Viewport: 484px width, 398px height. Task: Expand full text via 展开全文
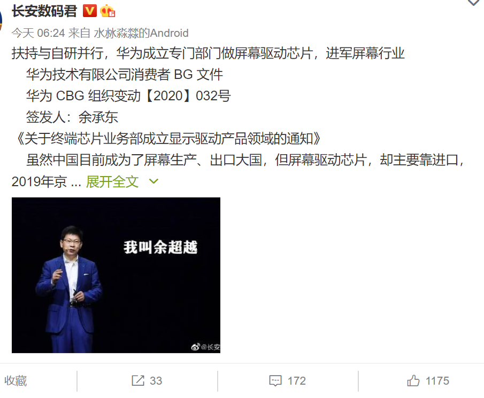tap(112, 181)
